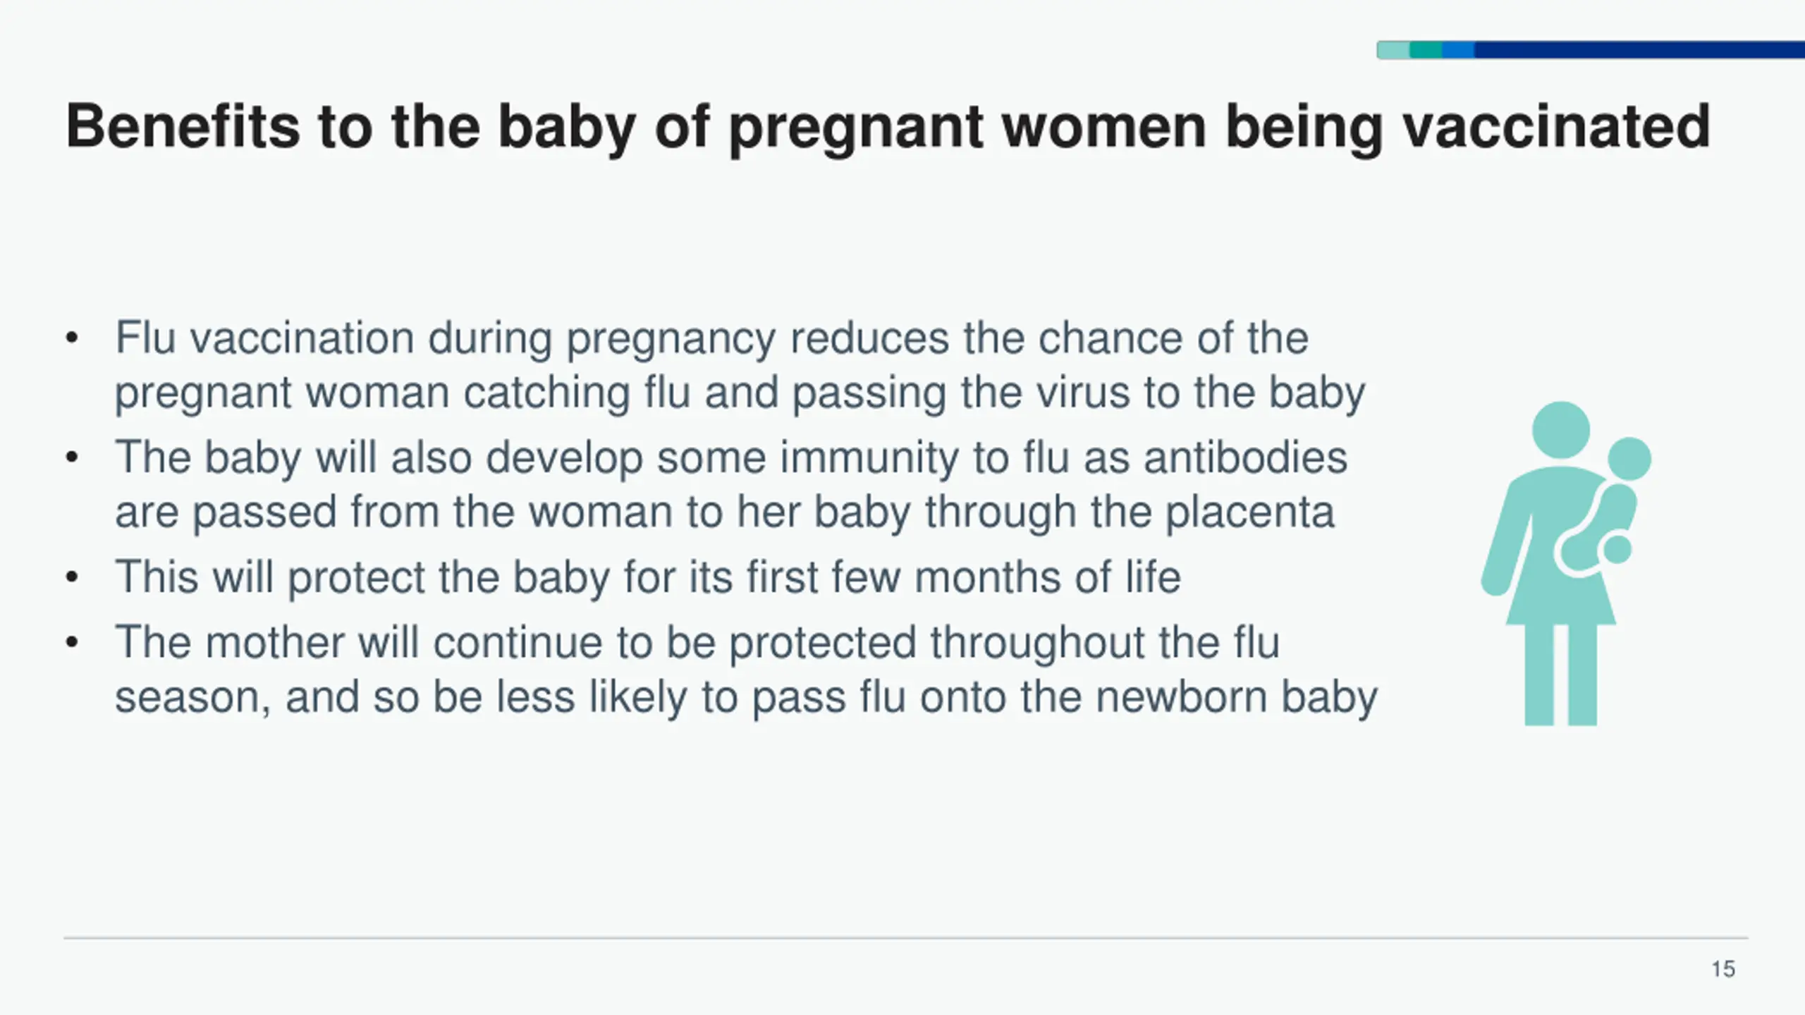This screenshot has height=1015, width=1805.
Task: Click the bullet marker before "Flu vaccination"
Action: 71,339
